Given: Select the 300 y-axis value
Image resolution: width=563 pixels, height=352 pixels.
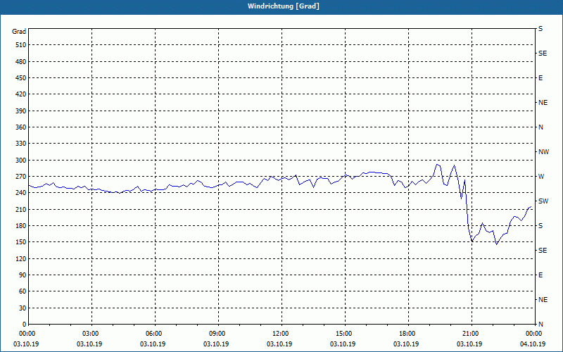Looking at the screenshot, I should coord(20,160).
